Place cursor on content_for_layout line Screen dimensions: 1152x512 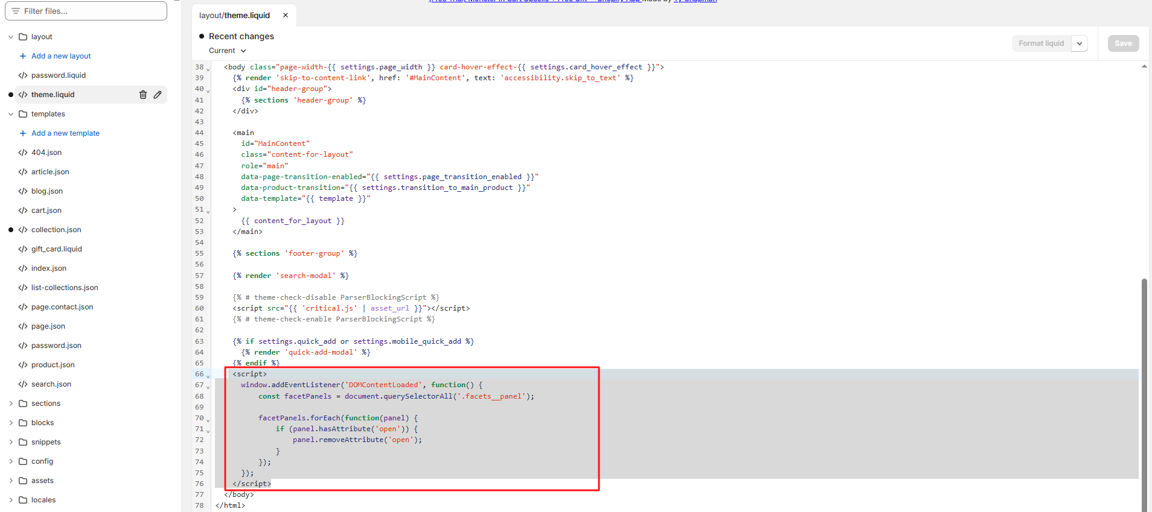click(293, 221)
